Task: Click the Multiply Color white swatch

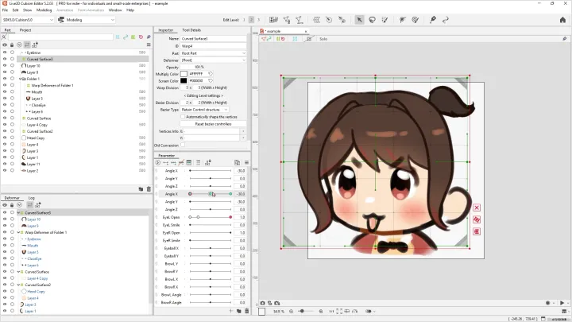Action: pos(184,74)
